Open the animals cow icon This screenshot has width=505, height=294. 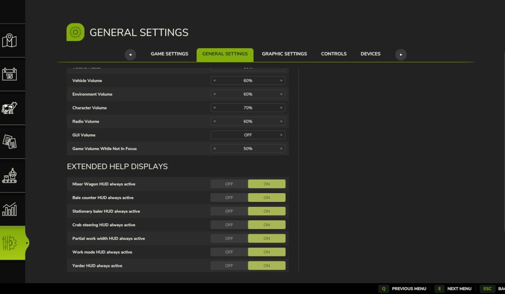[x=9, y=108]
